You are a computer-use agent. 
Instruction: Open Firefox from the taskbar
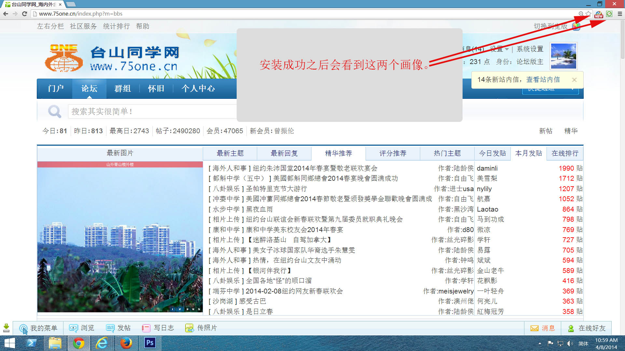tap(126, 343)
